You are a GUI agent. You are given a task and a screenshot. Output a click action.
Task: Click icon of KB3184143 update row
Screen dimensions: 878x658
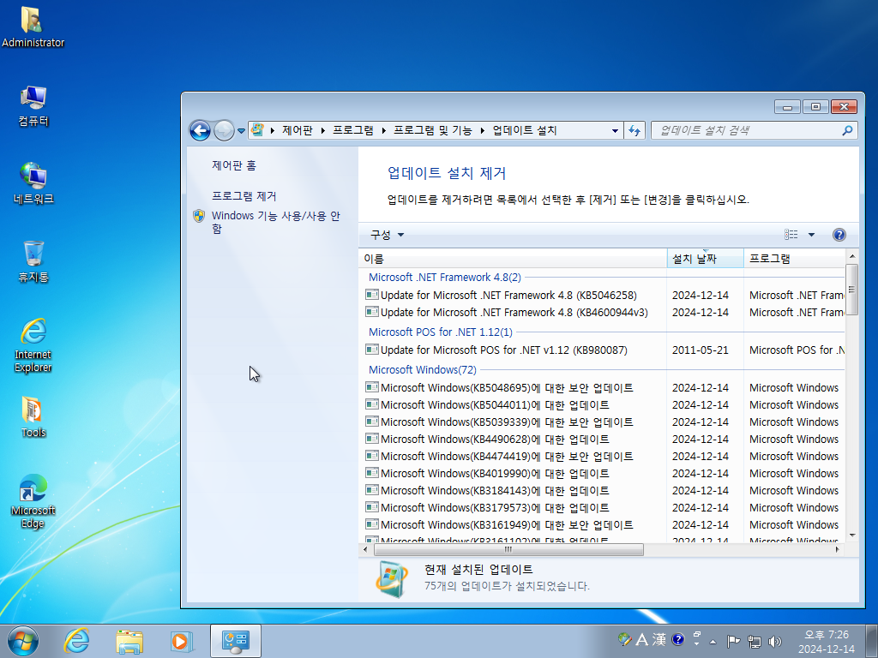(372, 490)
